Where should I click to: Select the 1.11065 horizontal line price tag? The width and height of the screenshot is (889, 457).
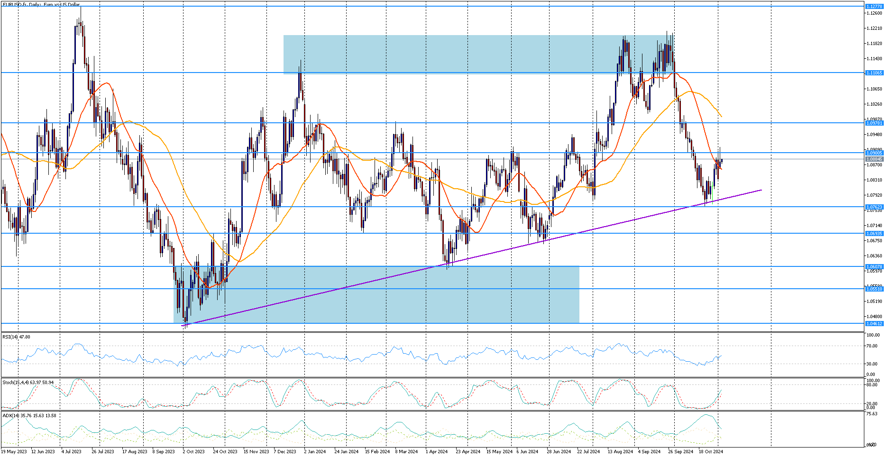[x=874, y=73]
